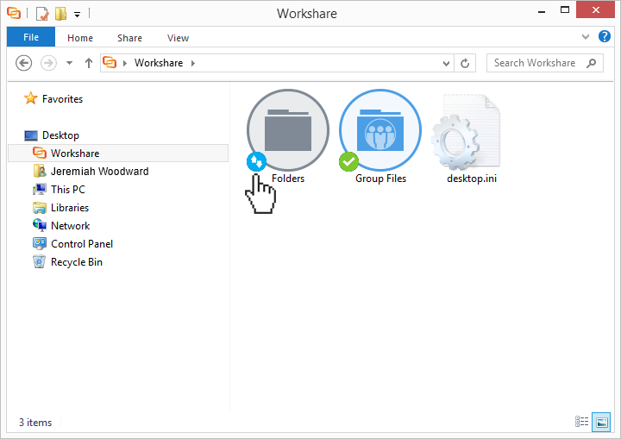621x439 pixels.
Task: Click the Refresh button in address bar
Action: [x=466, y=63]
